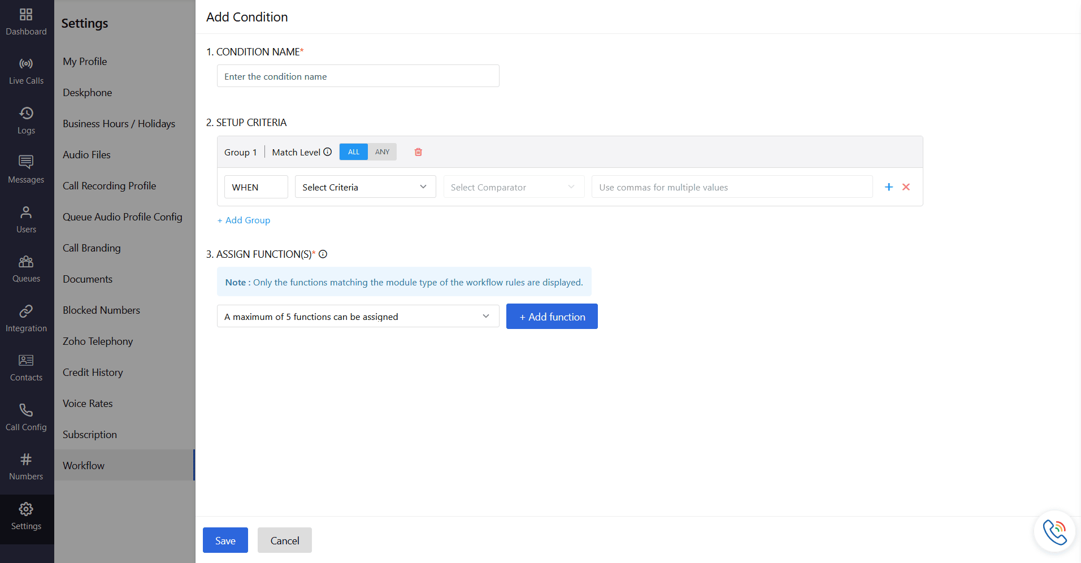
Task: Click the Add Group link
Action: coord(244,220)
